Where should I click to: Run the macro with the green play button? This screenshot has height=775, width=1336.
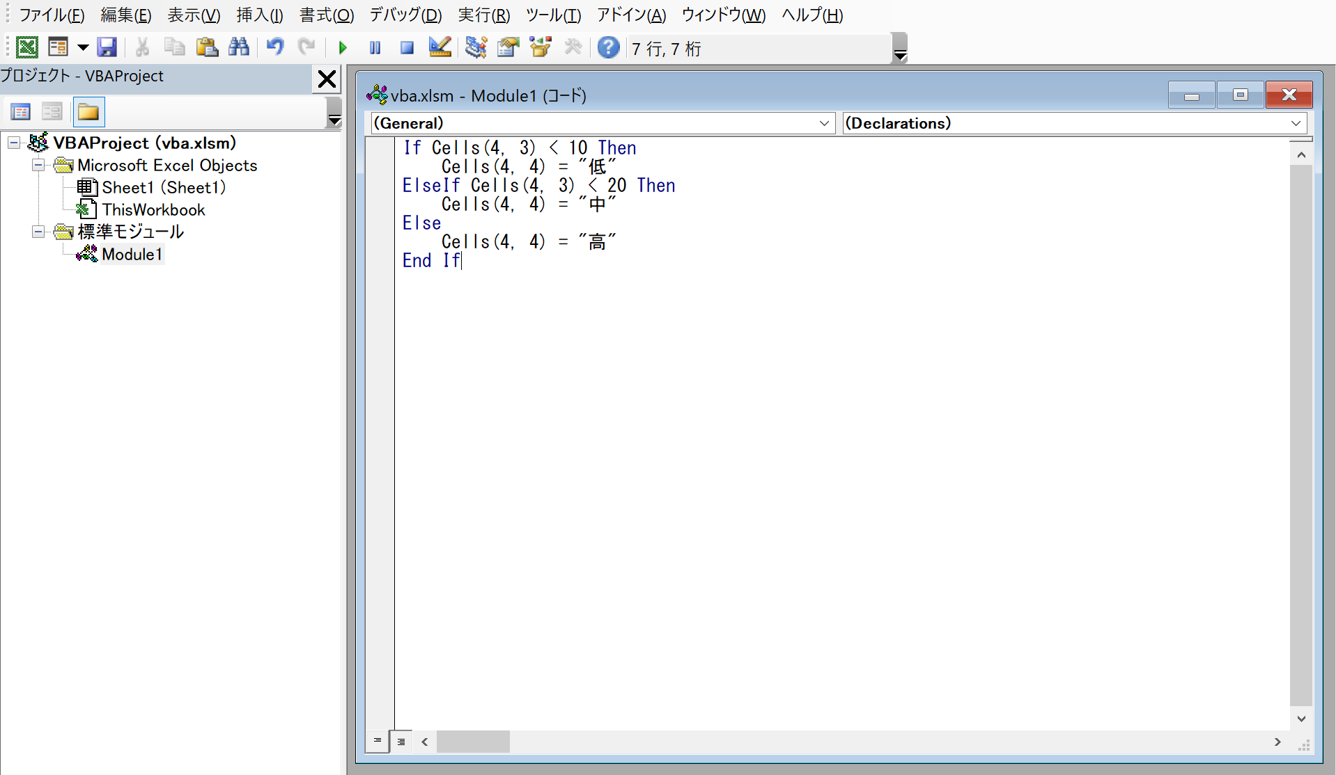[343, 47]
